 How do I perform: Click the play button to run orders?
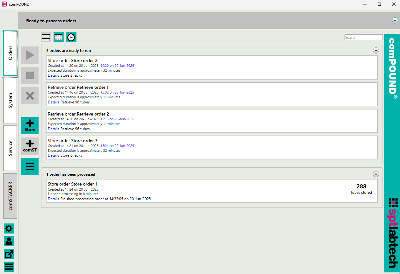(30, 55)
